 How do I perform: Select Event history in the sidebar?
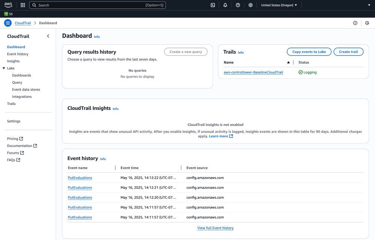point(17,54)
